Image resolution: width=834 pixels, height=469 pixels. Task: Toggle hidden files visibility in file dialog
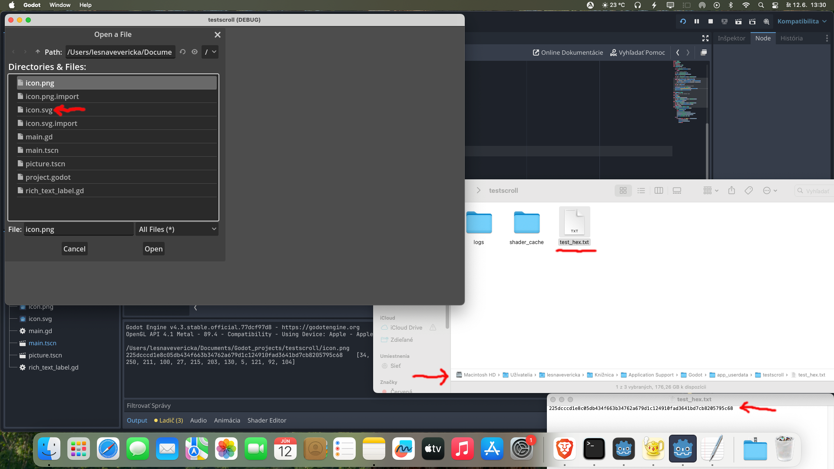[x=194, y=52]
